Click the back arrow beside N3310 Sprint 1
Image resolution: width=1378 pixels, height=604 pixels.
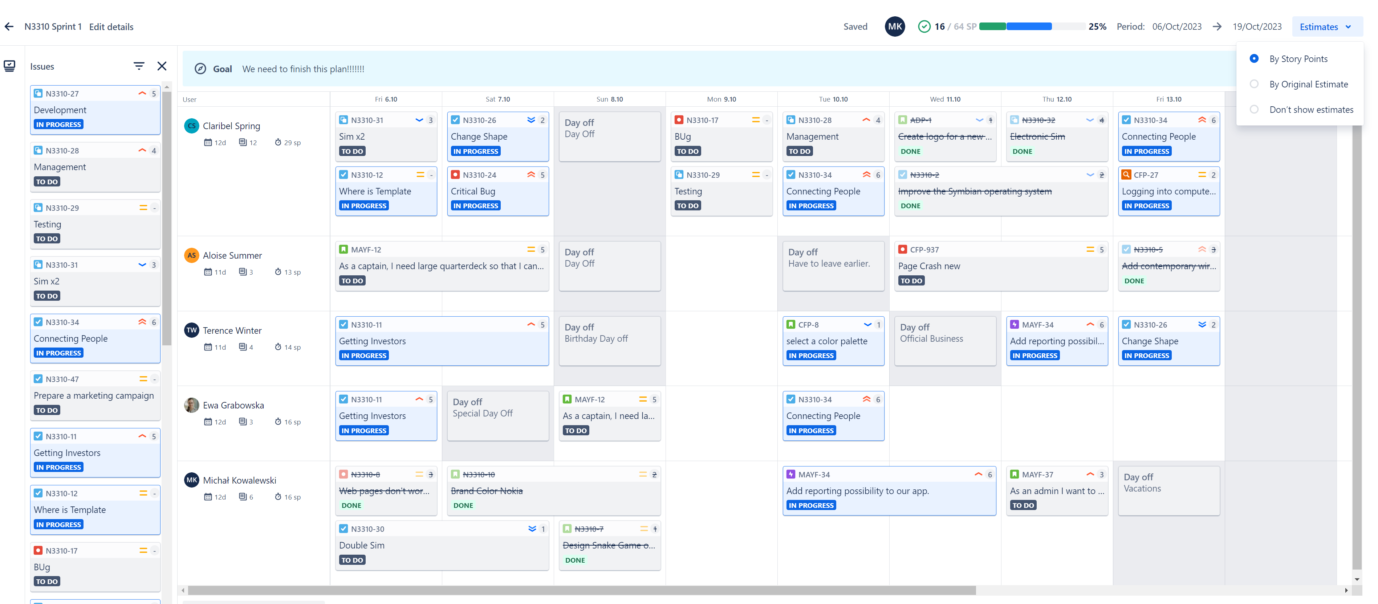(x=9, y=26)
